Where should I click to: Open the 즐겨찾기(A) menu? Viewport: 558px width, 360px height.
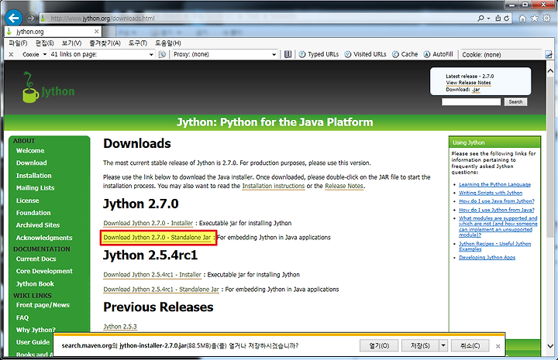105,43
